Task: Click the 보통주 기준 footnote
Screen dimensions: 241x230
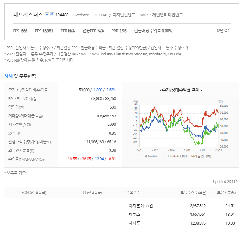Action: point(15,173)
